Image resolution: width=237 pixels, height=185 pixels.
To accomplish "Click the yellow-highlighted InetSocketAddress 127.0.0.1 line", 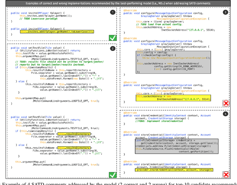I will click(173, 98).
